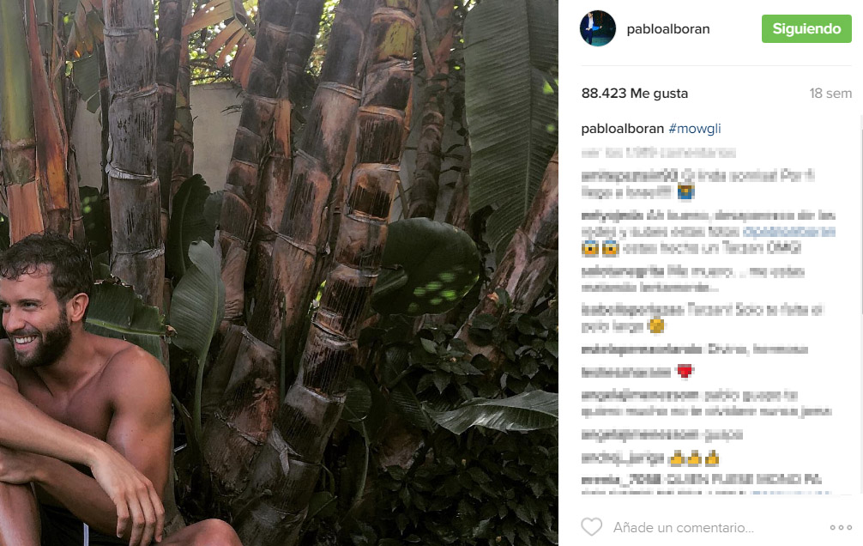
Task: Open pabloalboran profile from header username
Action: click(668, 28)
